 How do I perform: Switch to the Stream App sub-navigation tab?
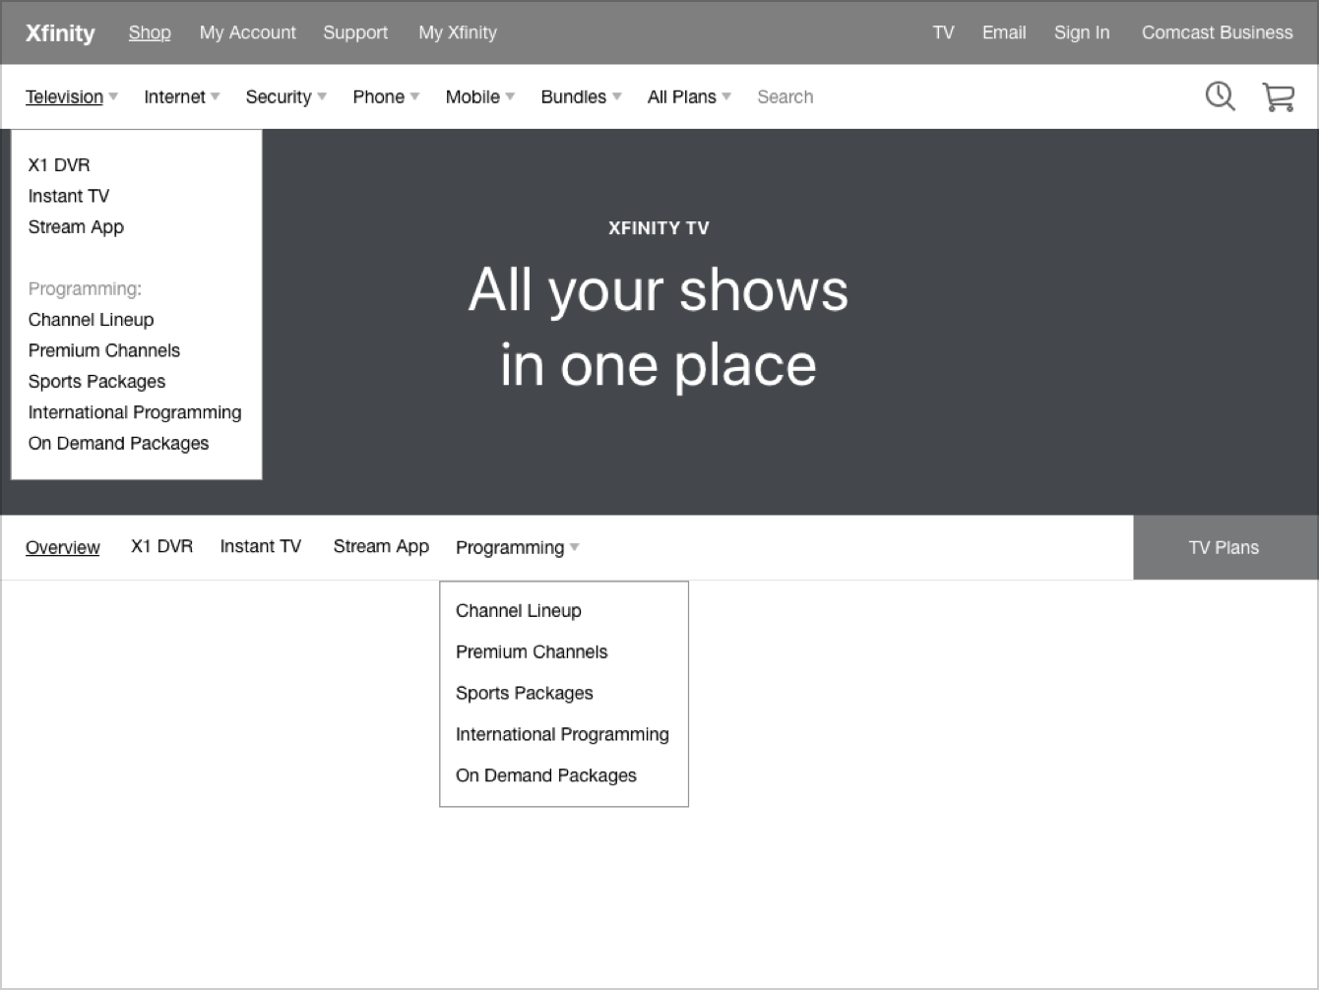381,546
